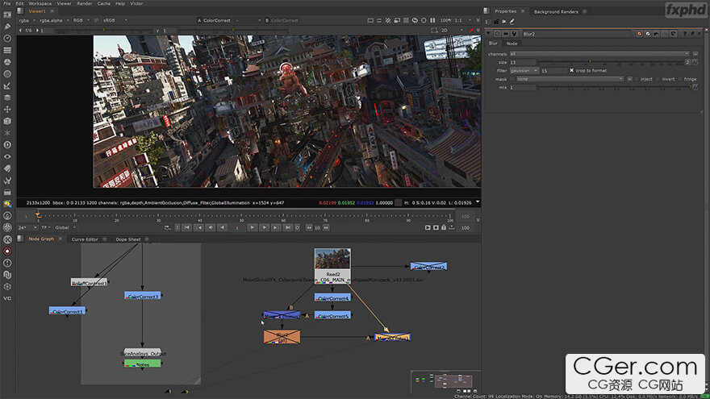This screenshot has width=710, height=399.
Task: Open the Global frame range dropdown
Action: (65, 227)
